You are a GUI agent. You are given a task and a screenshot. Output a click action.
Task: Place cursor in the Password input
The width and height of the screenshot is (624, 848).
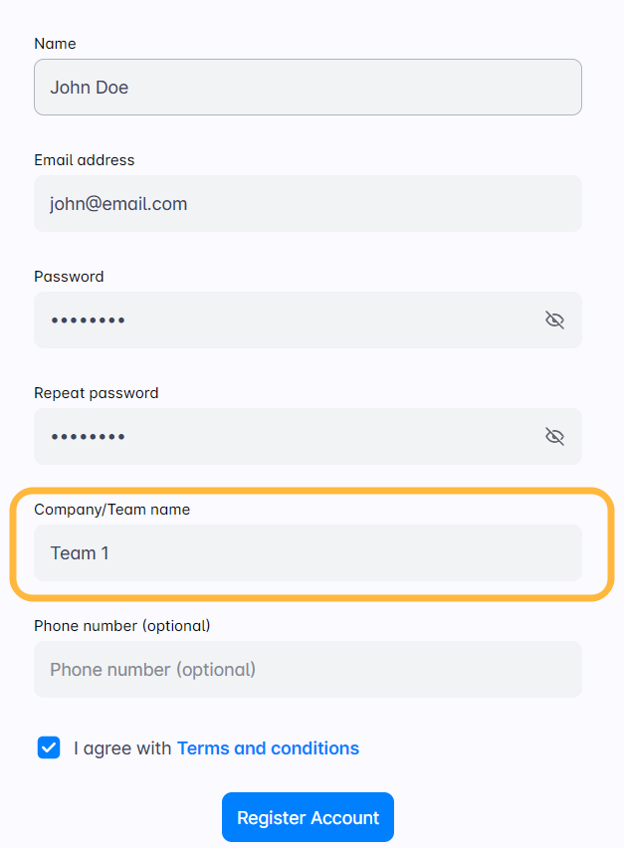[x=279, y=320]
